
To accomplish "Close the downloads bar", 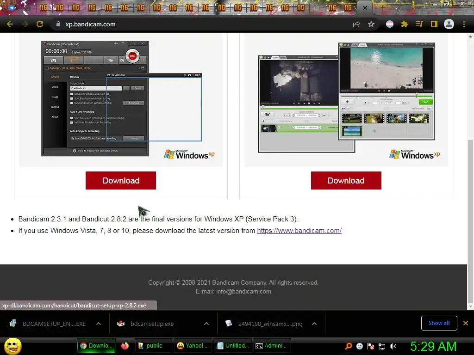I will coord(466,323).
